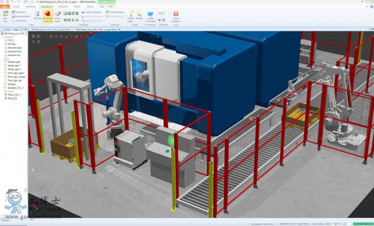Image resolution: width=374 pixels, height=226 pixels.
Task: Click the Move to Viewpoint button
Action: coord(92,16)
